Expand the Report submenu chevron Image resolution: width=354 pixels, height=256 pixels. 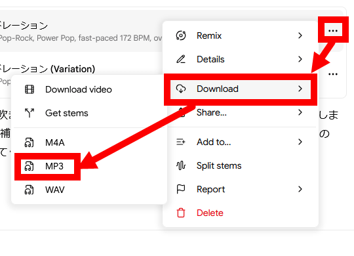(300, 189)
